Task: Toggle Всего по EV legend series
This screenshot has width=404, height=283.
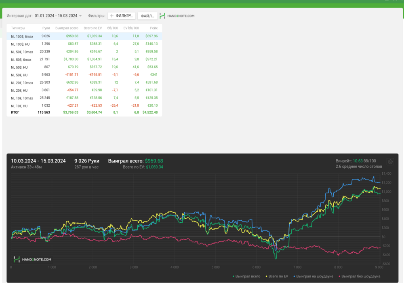Action: (277, 276)
